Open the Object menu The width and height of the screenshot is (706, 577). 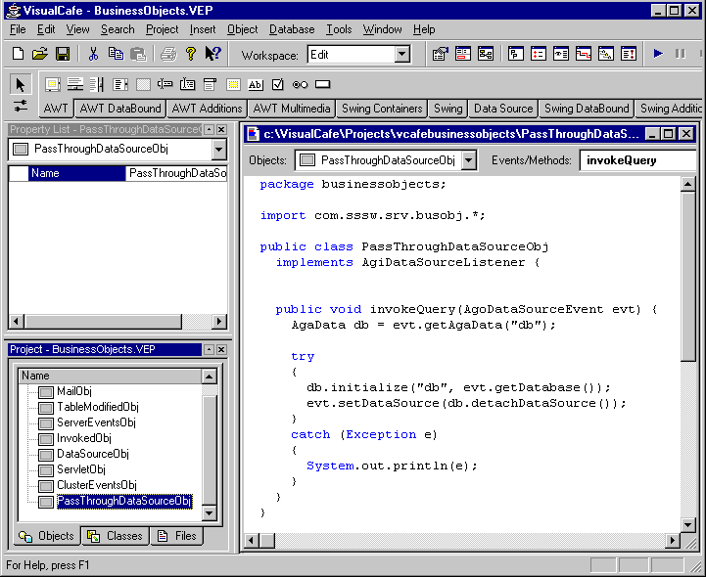(x=242, y=29)
